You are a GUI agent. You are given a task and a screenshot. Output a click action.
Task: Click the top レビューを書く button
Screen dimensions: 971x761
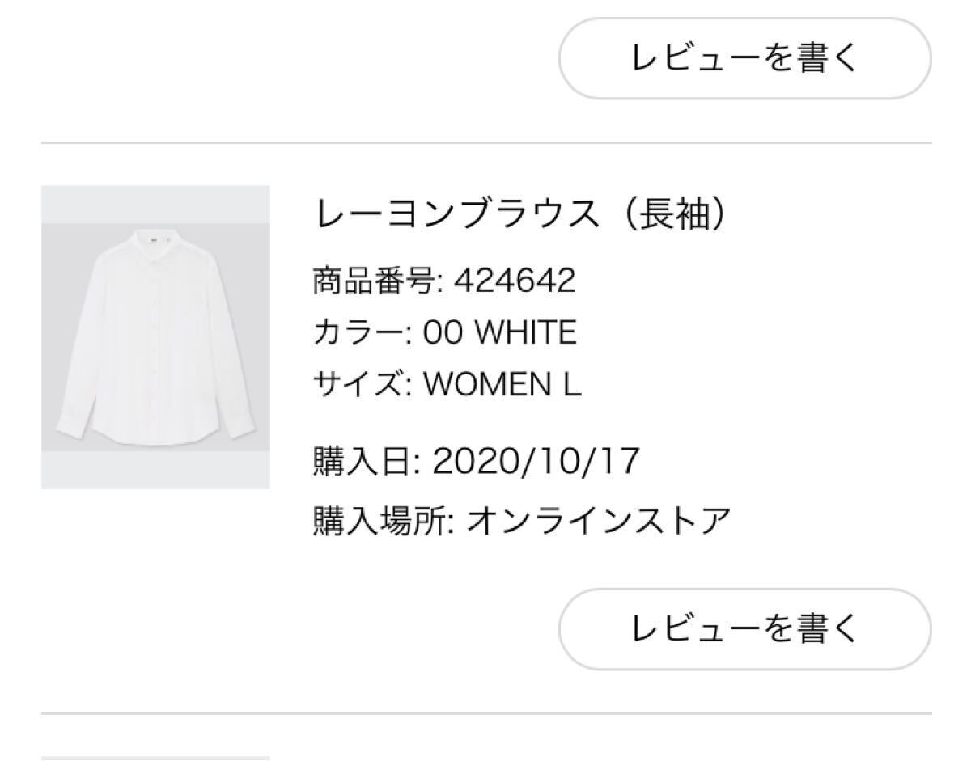pyautogui.click(x=744, y=58)
